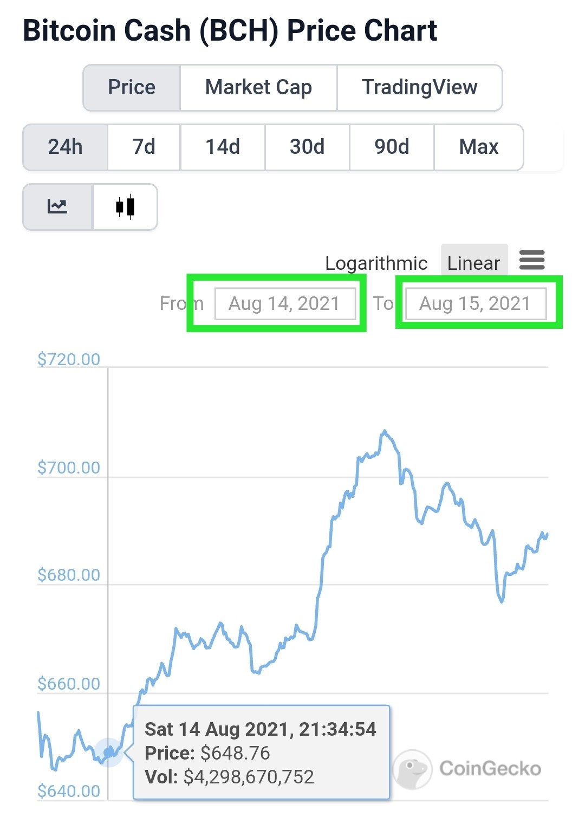Switch to the candlestick chart icon
Image resolution: width=585 pixels, height=817 pixels.
(x=125, y=207)
